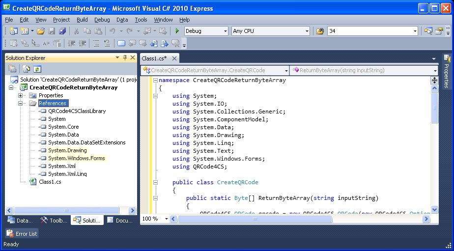Click the Find in Files icon
Screen dimensions: 454x251
(x=320, y=31)
